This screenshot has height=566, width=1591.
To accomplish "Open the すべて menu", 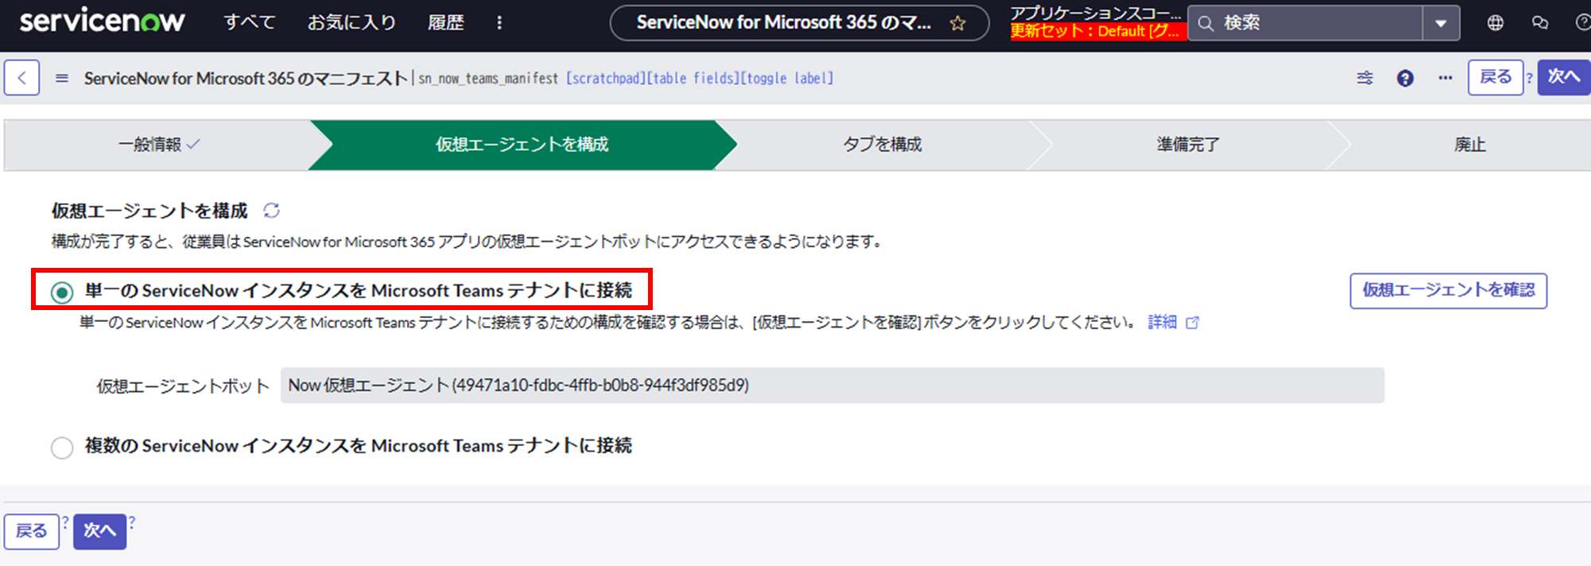I will (249, 22).
